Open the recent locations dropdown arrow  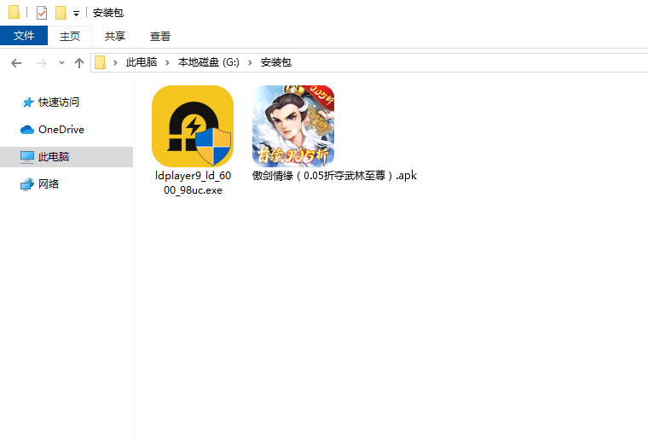(x=61, y=62)
